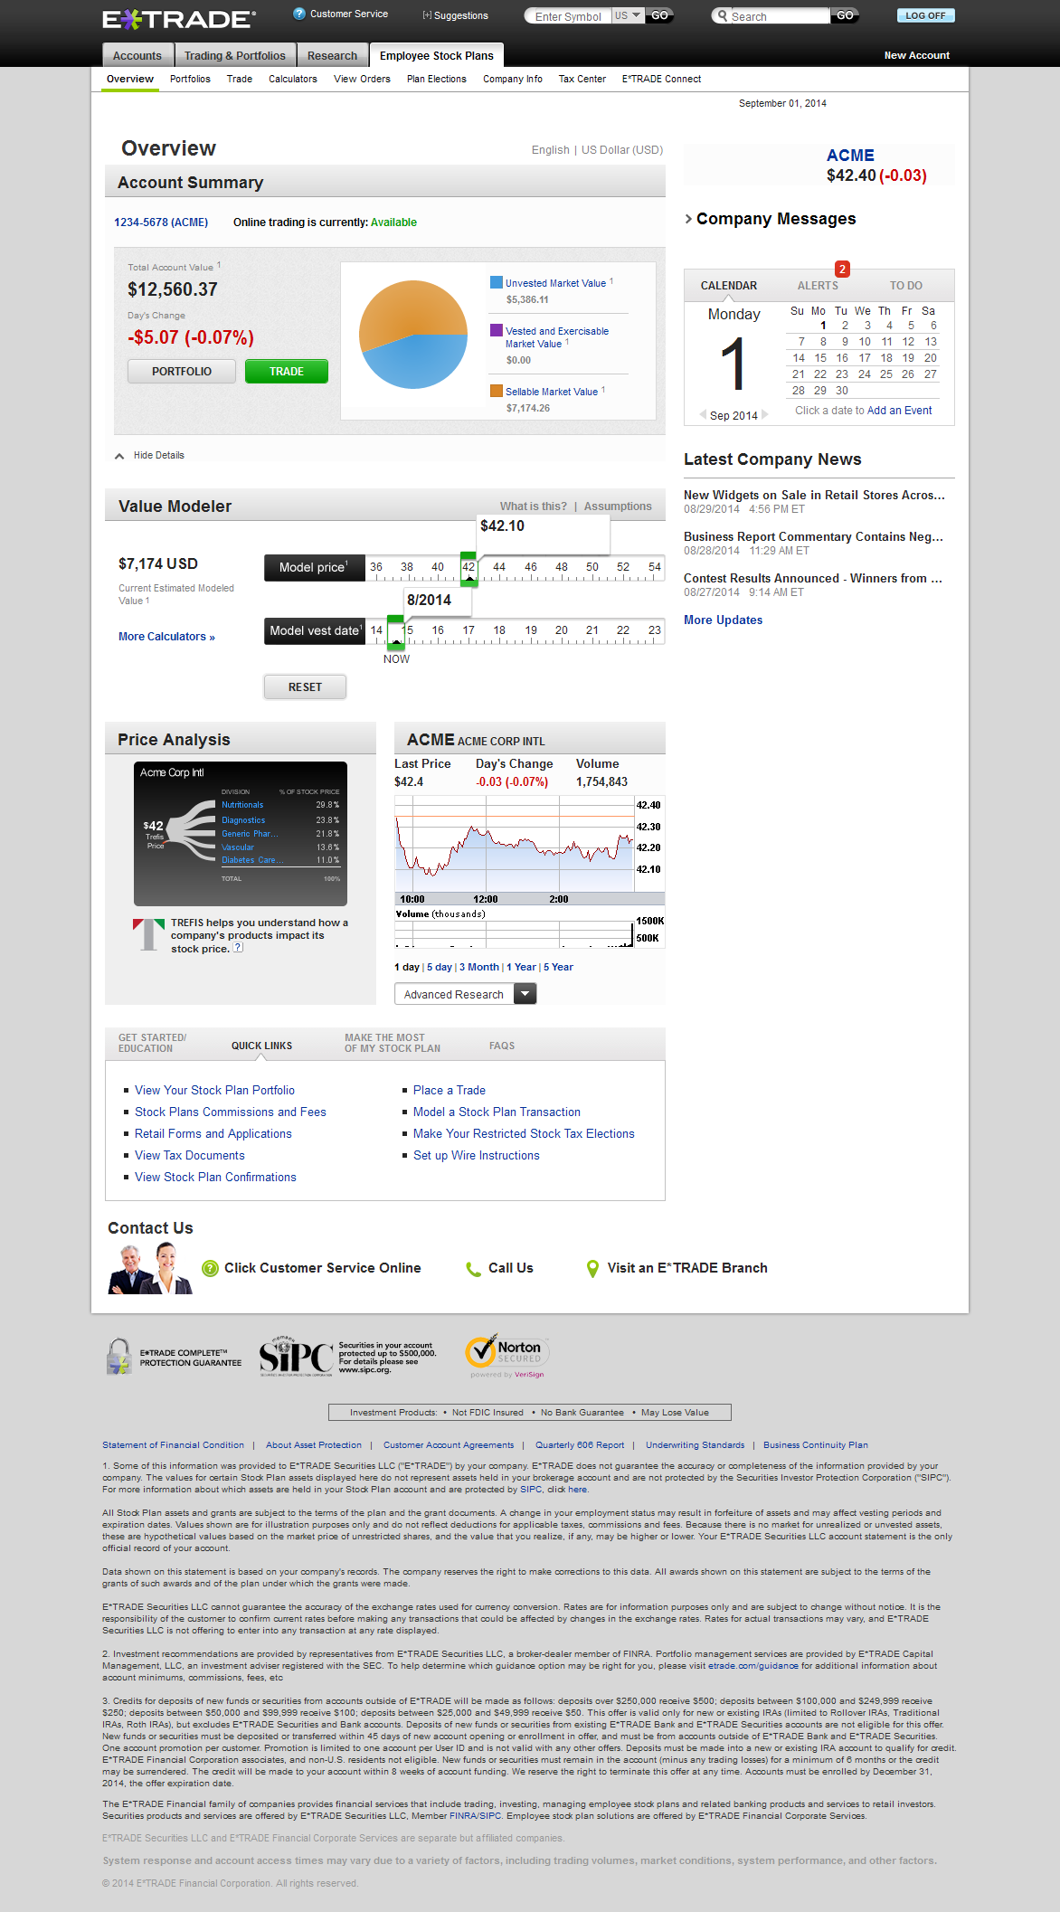This screenshot has height=1912, width=1060.
Task: Click the orange Sellable Market Value swatch
Action: (x=496, y=391)
